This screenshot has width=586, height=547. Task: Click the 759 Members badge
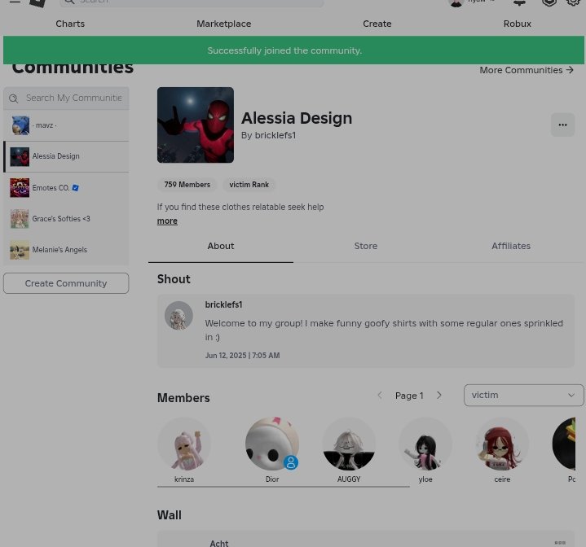point(187,185)
